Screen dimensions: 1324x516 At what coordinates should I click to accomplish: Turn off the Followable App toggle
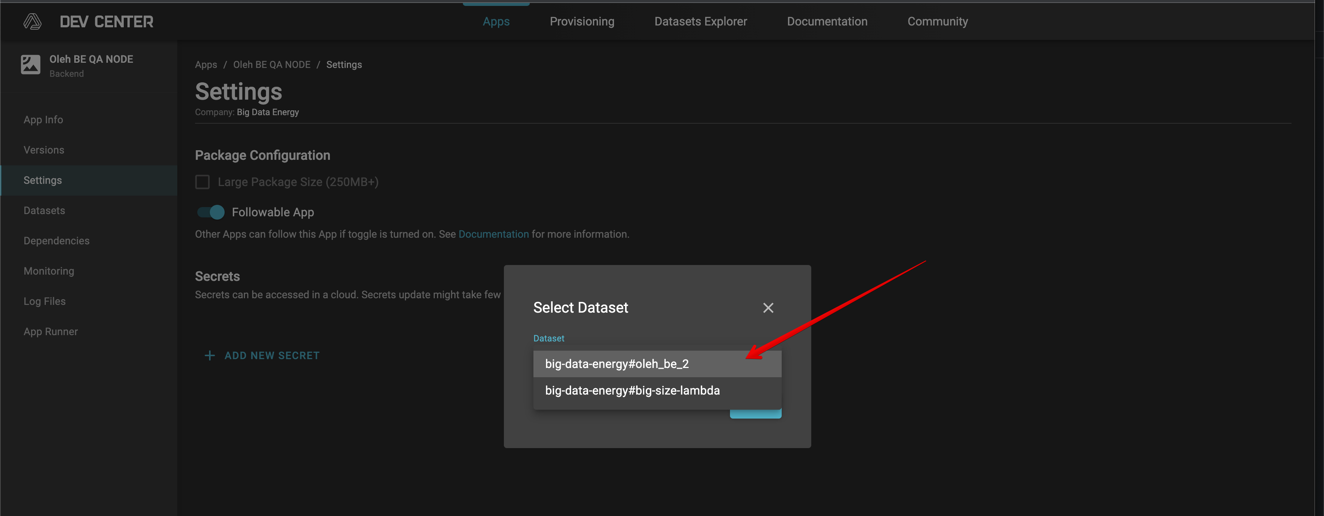click(211, 212)
